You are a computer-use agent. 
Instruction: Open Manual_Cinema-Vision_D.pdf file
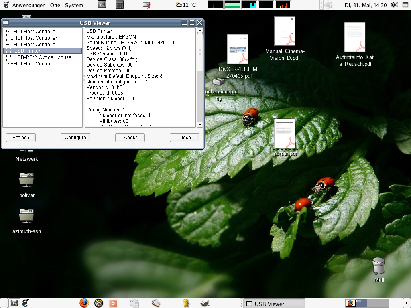click(x=285, y=32)
